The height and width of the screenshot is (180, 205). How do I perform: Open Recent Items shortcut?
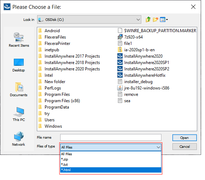point(19,40)
